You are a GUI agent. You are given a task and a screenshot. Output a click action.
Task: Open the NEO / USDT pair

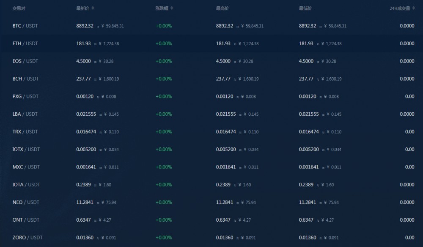pos(26,202)
